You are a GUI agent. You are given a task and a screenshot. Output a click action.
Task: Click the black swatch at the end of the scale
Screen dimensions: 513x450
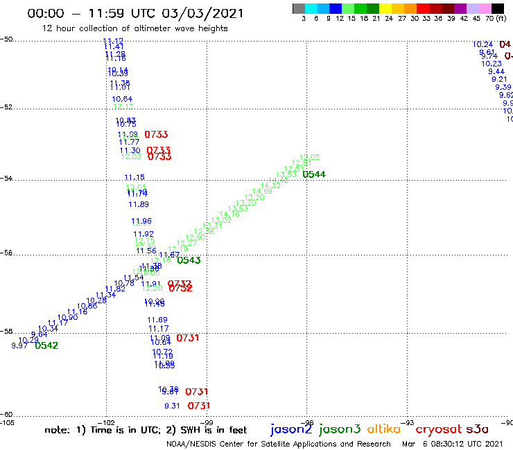[498, 8]
